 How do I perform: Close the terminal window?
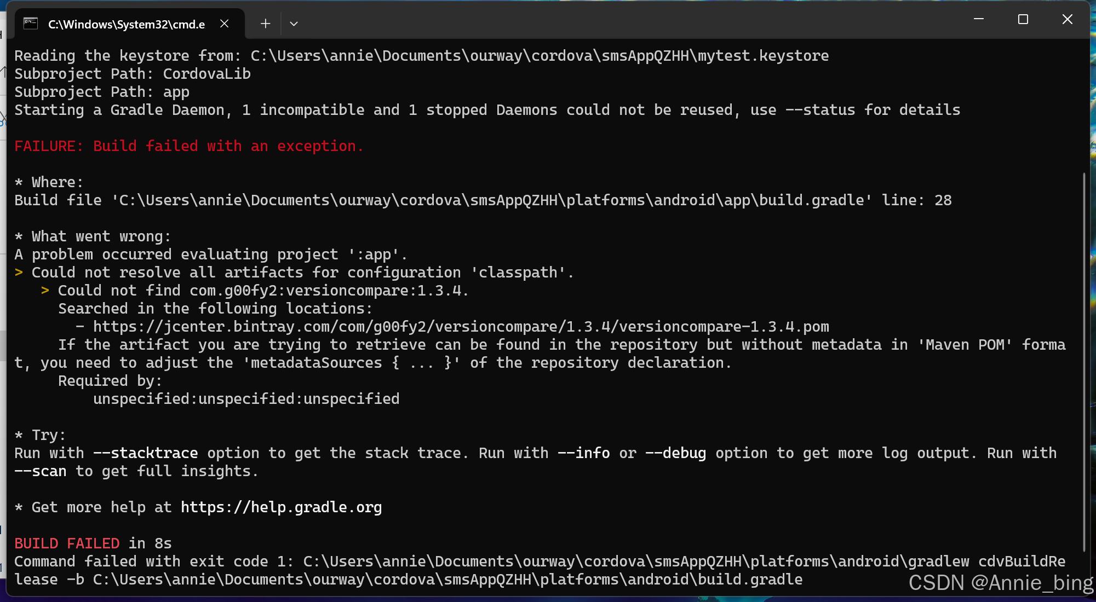tap(1067, 20)
